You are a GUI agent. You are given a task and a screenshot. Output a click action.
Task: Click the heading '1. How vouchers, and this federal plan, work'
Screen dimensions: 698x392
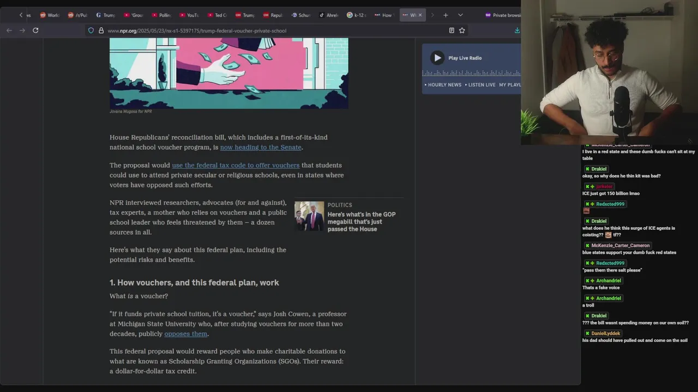tap(194, 283)
